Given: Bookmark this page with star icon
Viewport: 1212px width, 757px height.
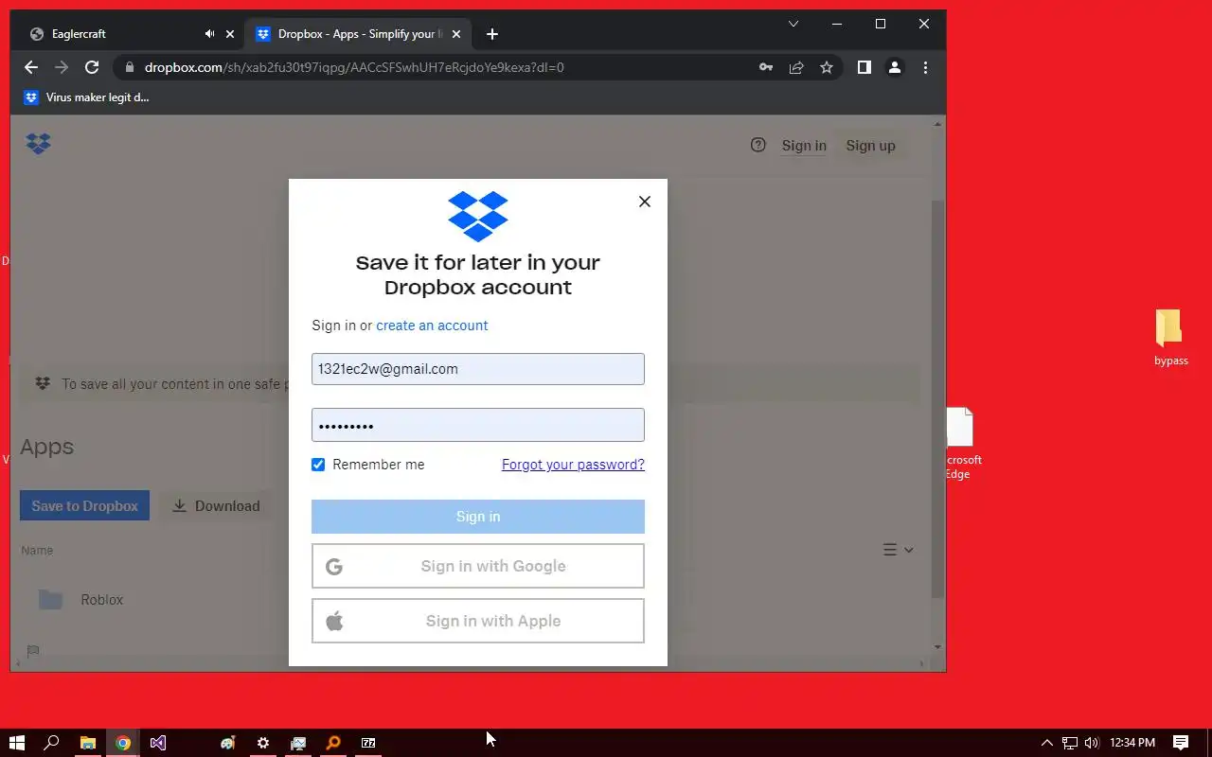Looking at the screenshot, I should pos(827,67).
